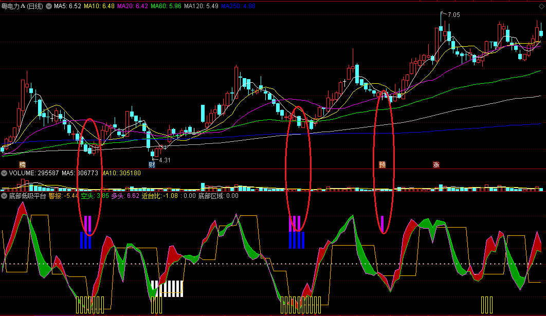The height and width of the screenshot is (316, 546).
Task: Click the 7.05 high price annotation
Action: pos(454,15)
